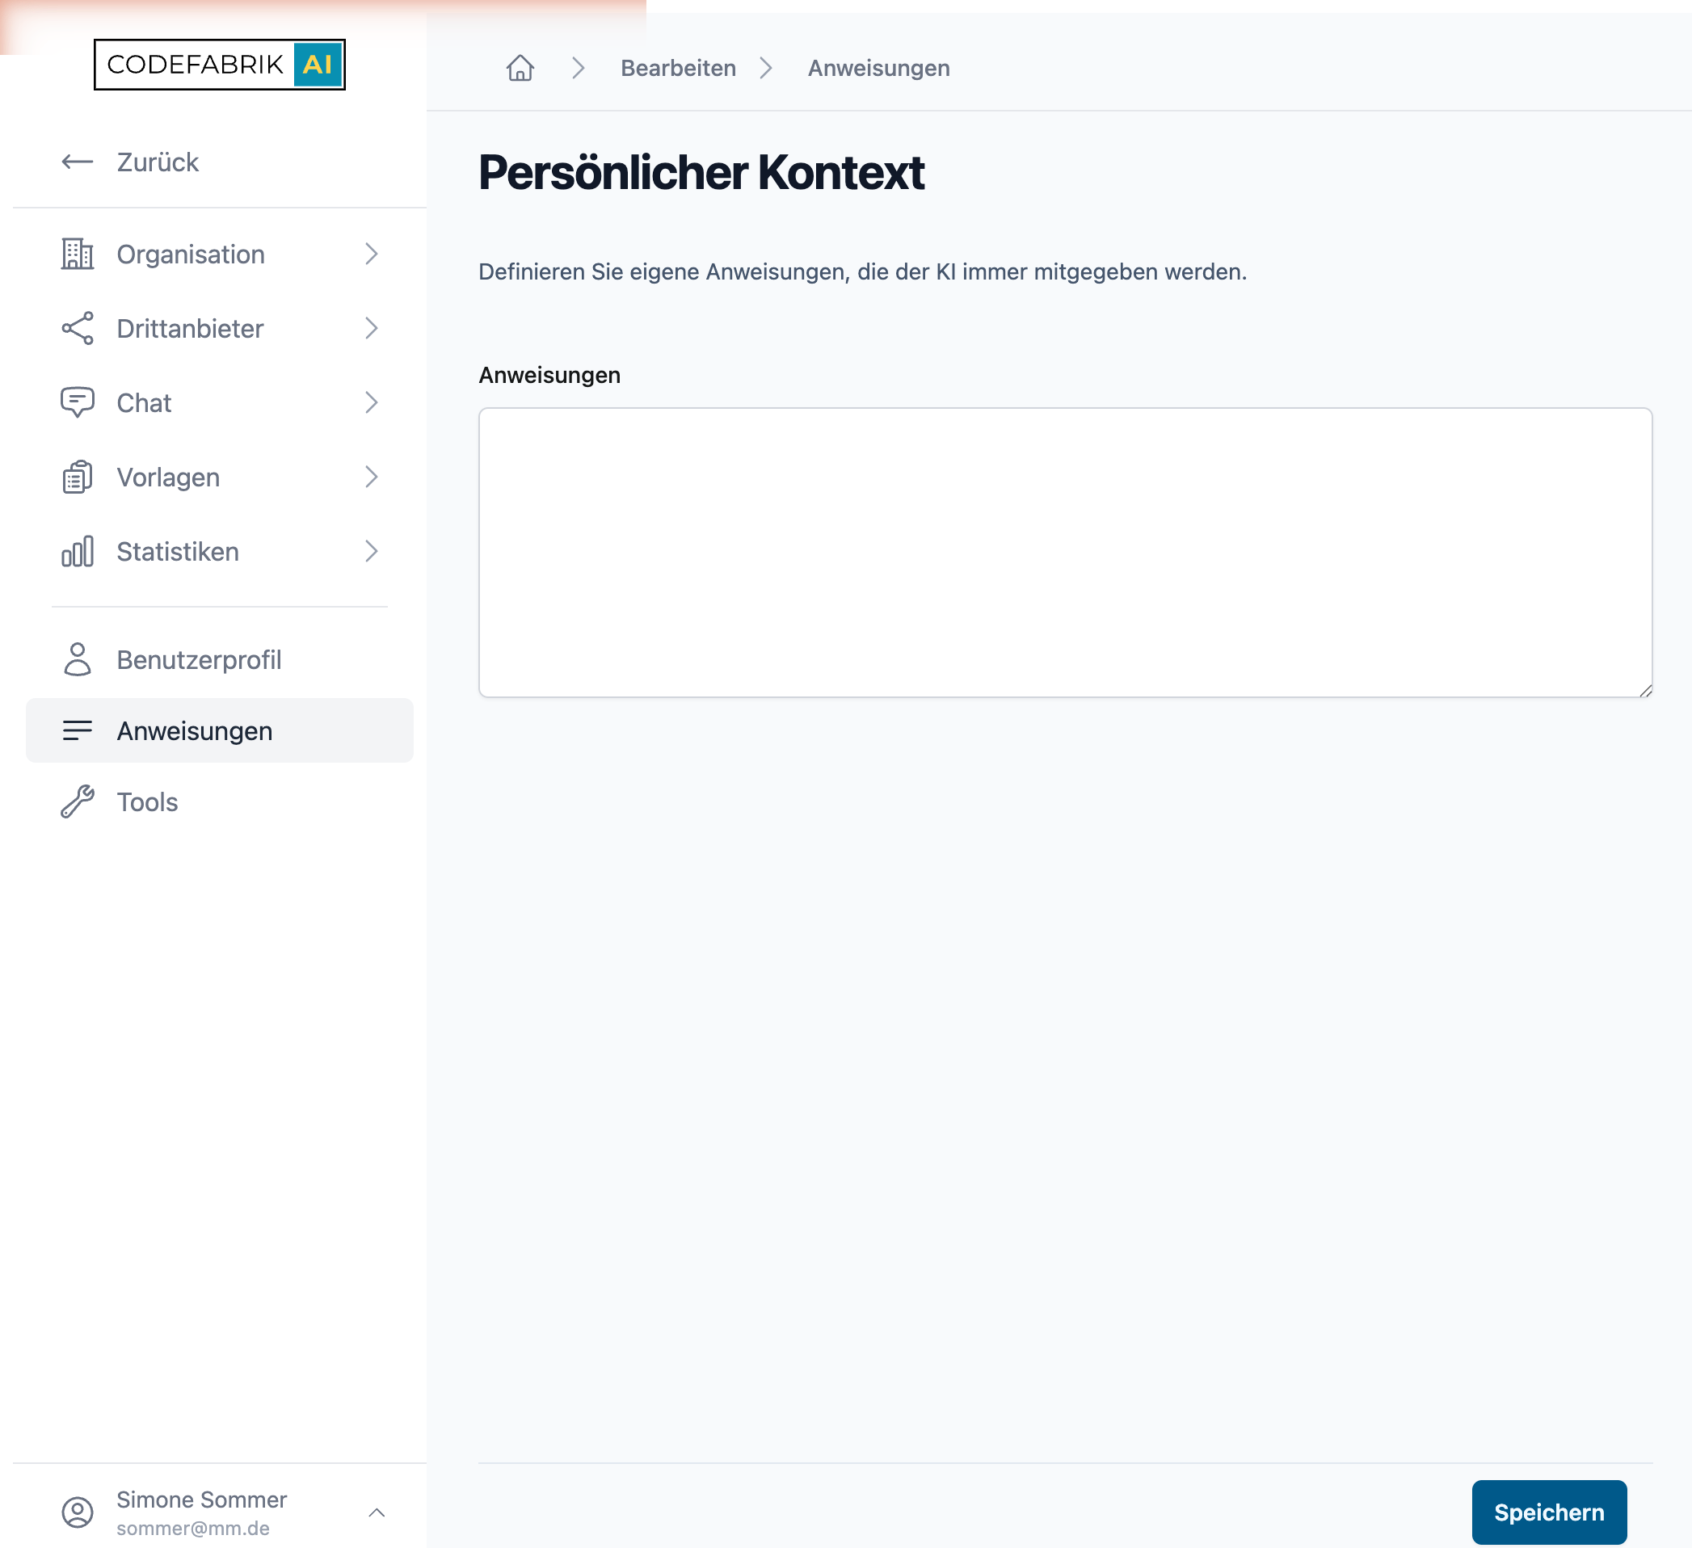
Task: Click the Simone Sommer user name
Action: pyautogui.click(x=201, y=1500)
